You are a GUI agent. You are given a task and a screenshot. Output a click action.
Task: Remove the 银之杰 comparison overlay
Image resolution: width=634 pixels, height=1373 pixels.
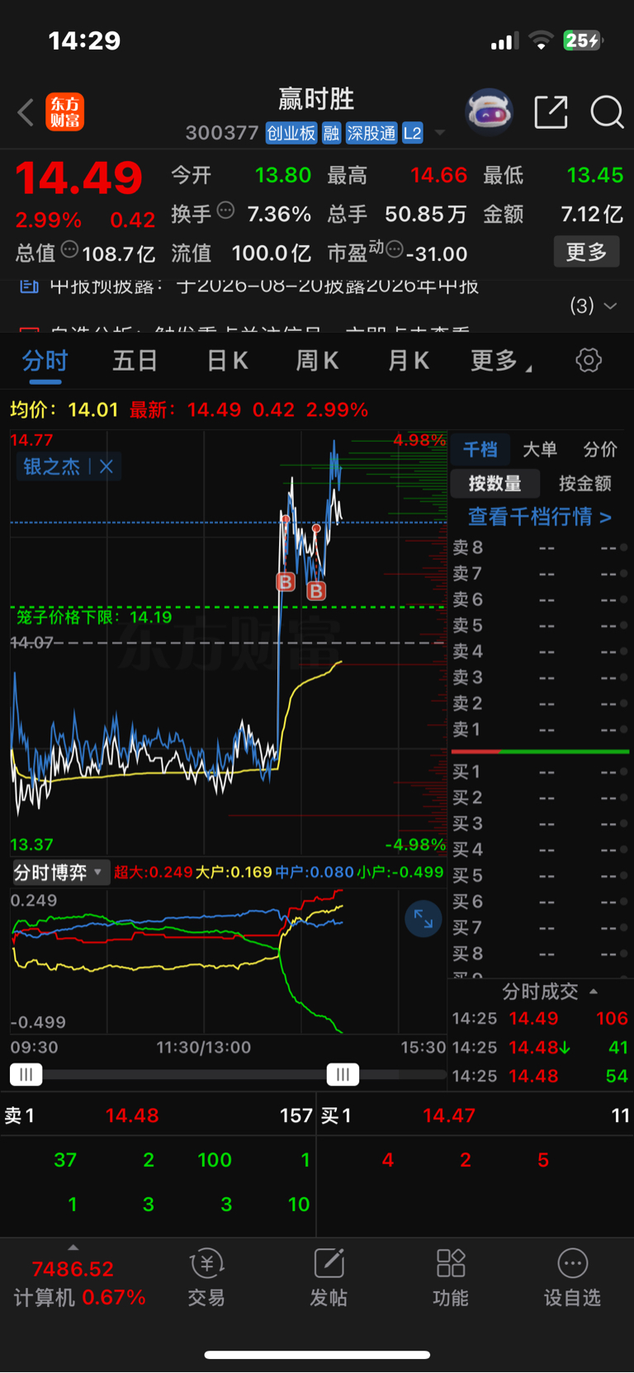tap(106, 466)
